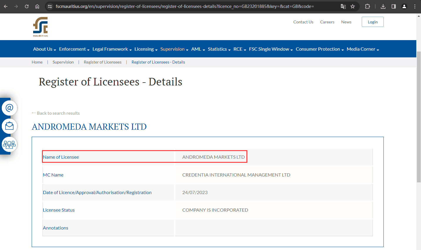Screen dimensions: 421x250
Task: Click the CREDENTIA INTERNATIONAL MANAGEMENT LTD value
Action: [x=236, y=175]
